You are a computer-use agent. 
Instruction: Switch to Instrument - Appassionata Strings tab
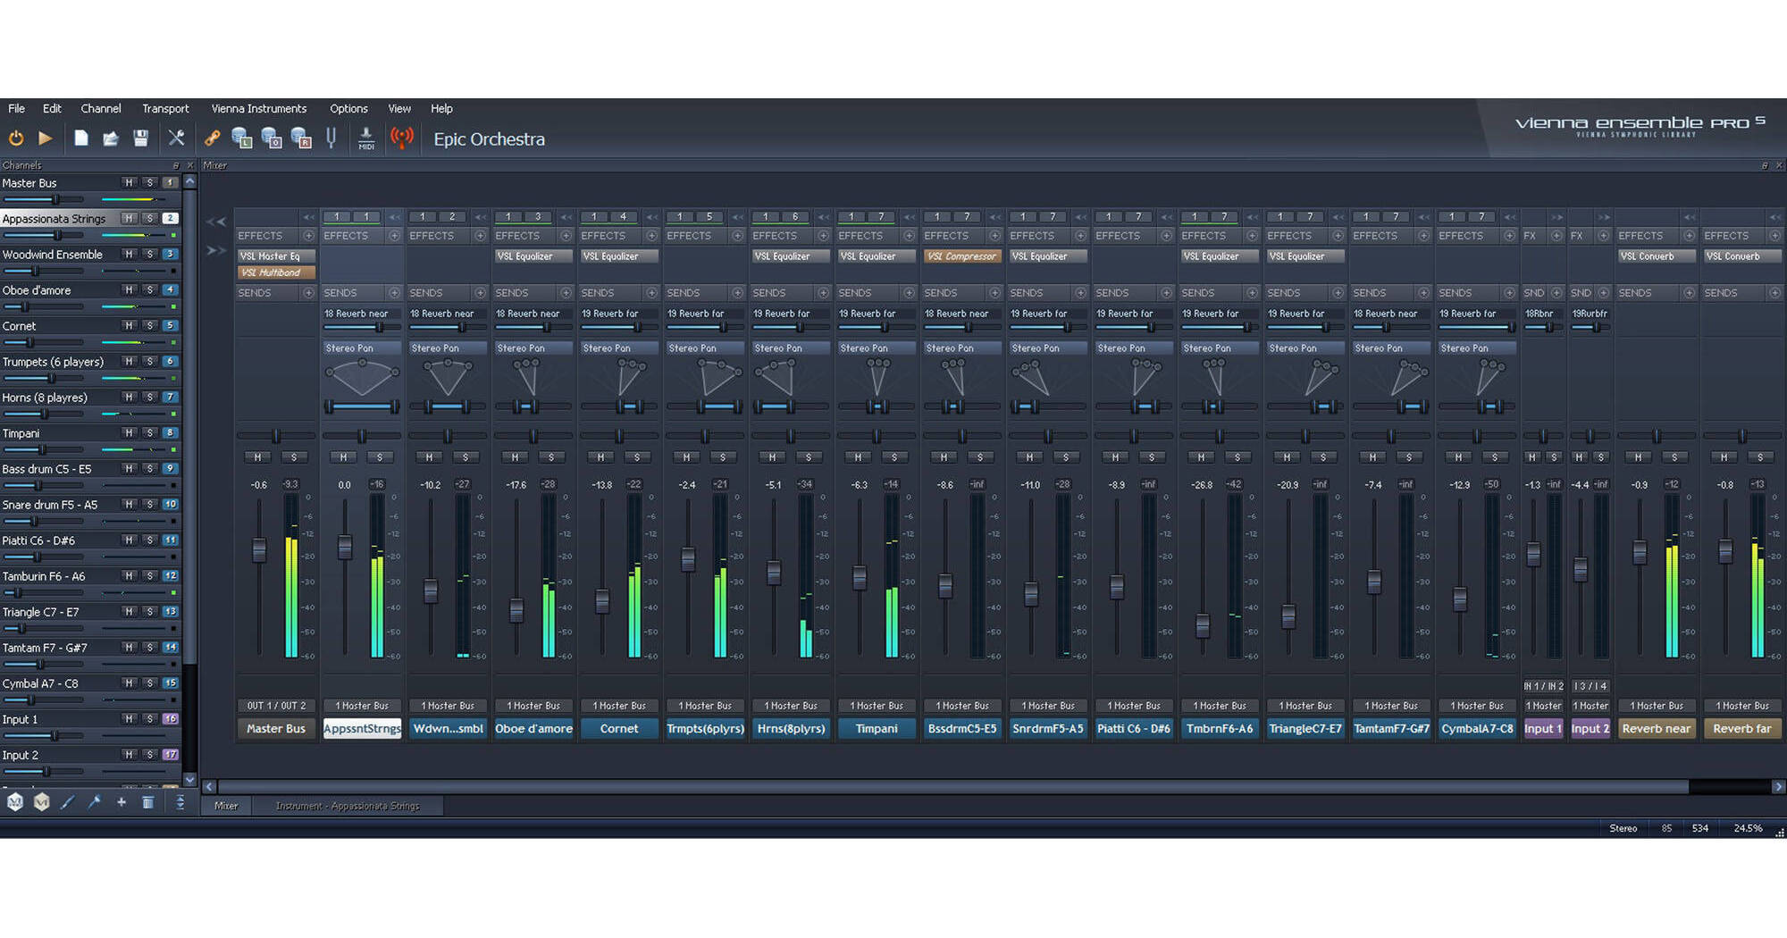[348, 806]
